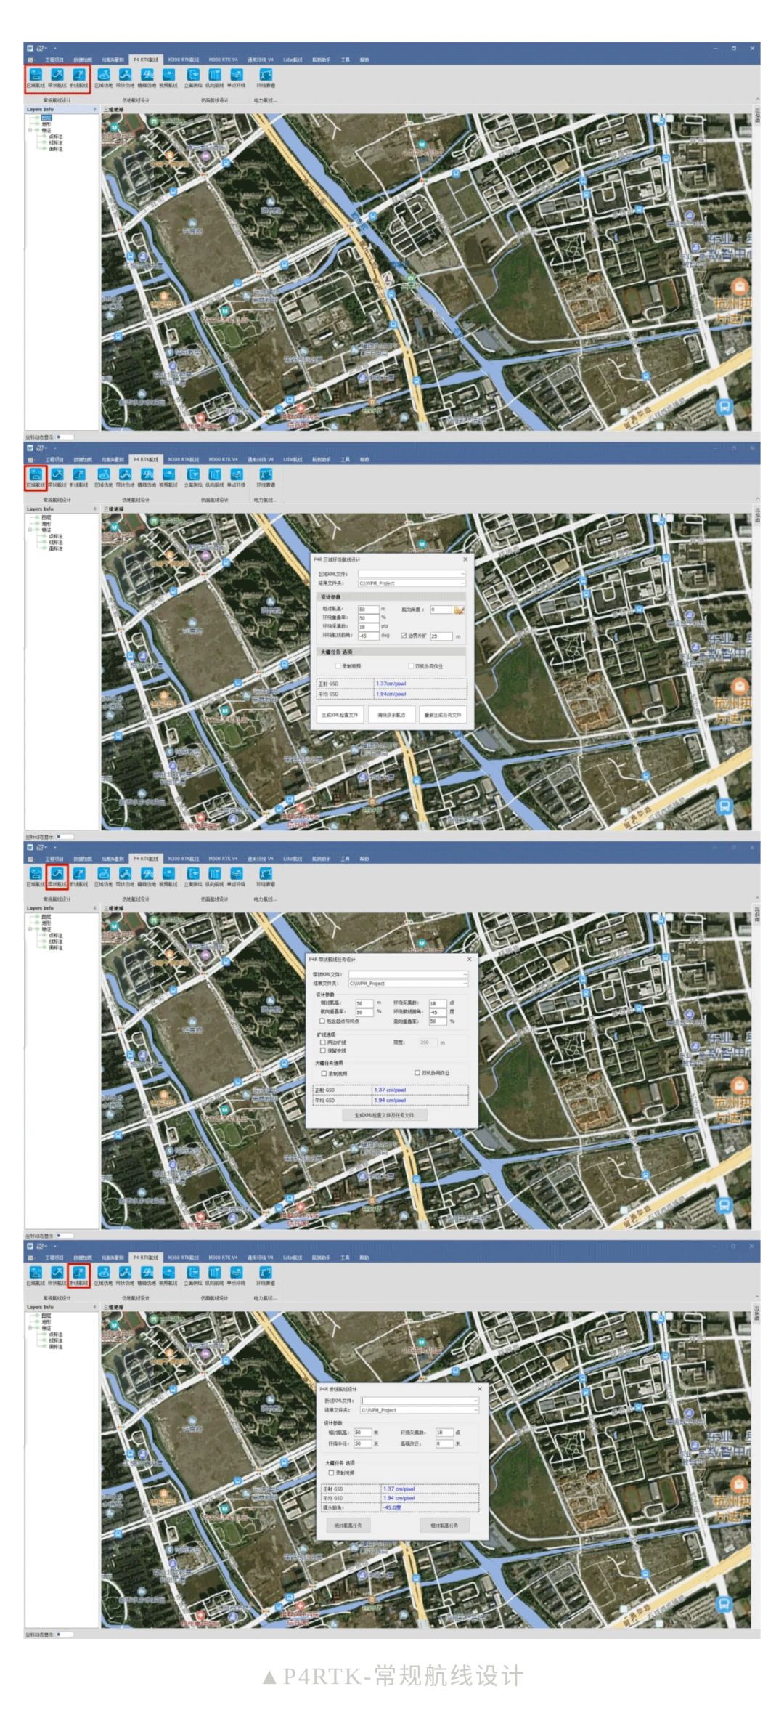The height and width of the screenshot is (1713, 784).
Task: Select 带状航线 icon in the topmost window's ribbon
Action: click(x=57, y=78)
